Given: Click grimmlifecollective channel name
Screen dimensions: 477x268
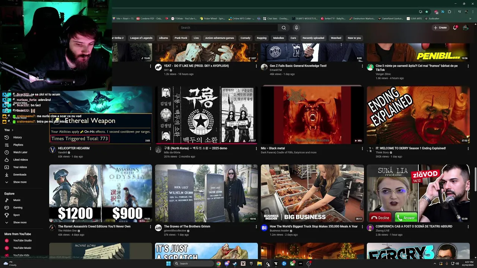Looking at the screenshot, I should pyautogui.click(x=176, y=231).
